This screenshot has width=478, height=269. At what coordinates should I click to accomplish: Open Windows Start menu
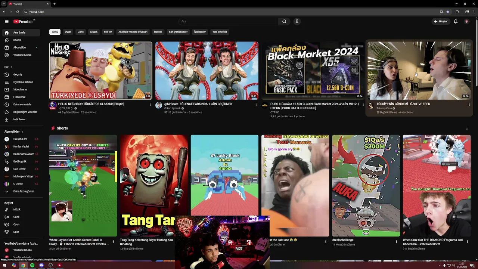tap(5, 265)
